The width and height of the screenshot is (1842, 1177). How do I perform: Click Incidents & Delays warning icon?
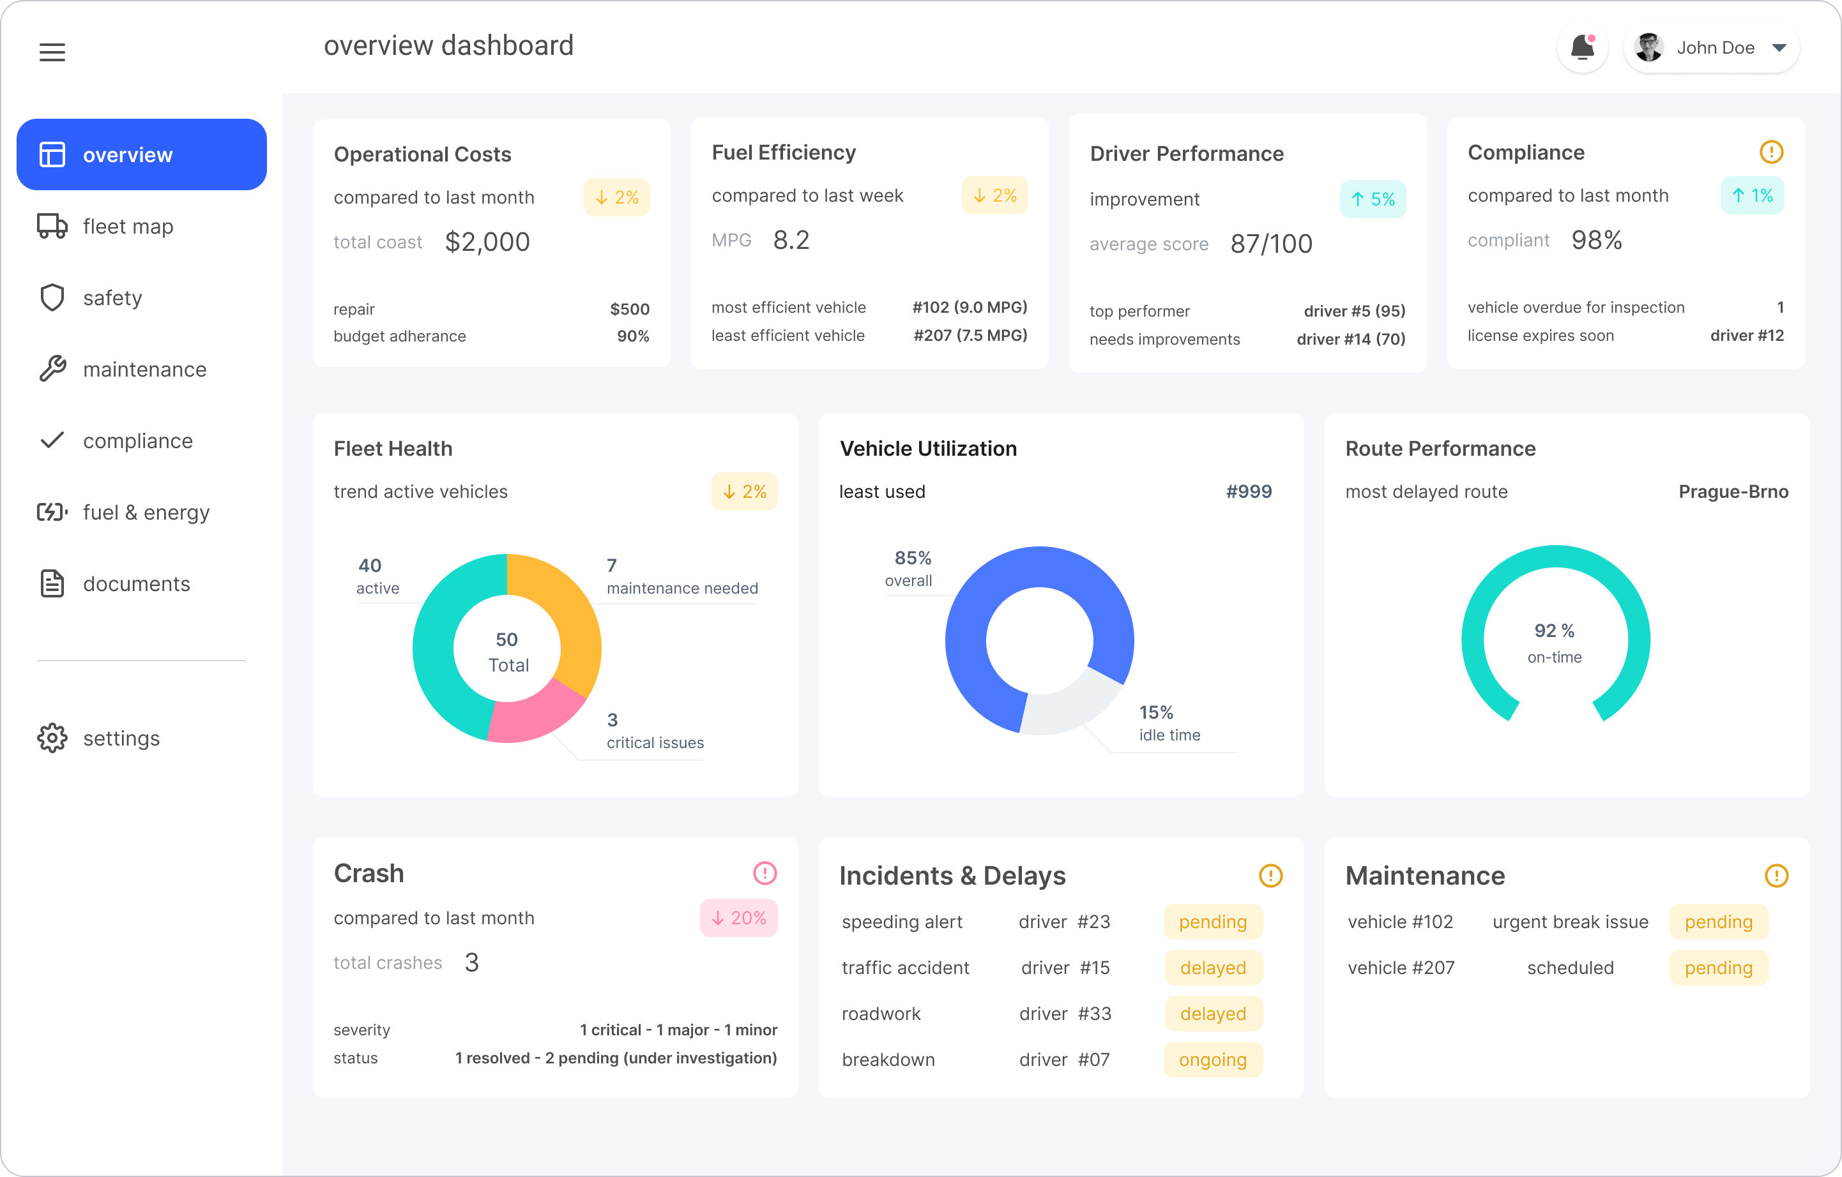coord(1270,876)
